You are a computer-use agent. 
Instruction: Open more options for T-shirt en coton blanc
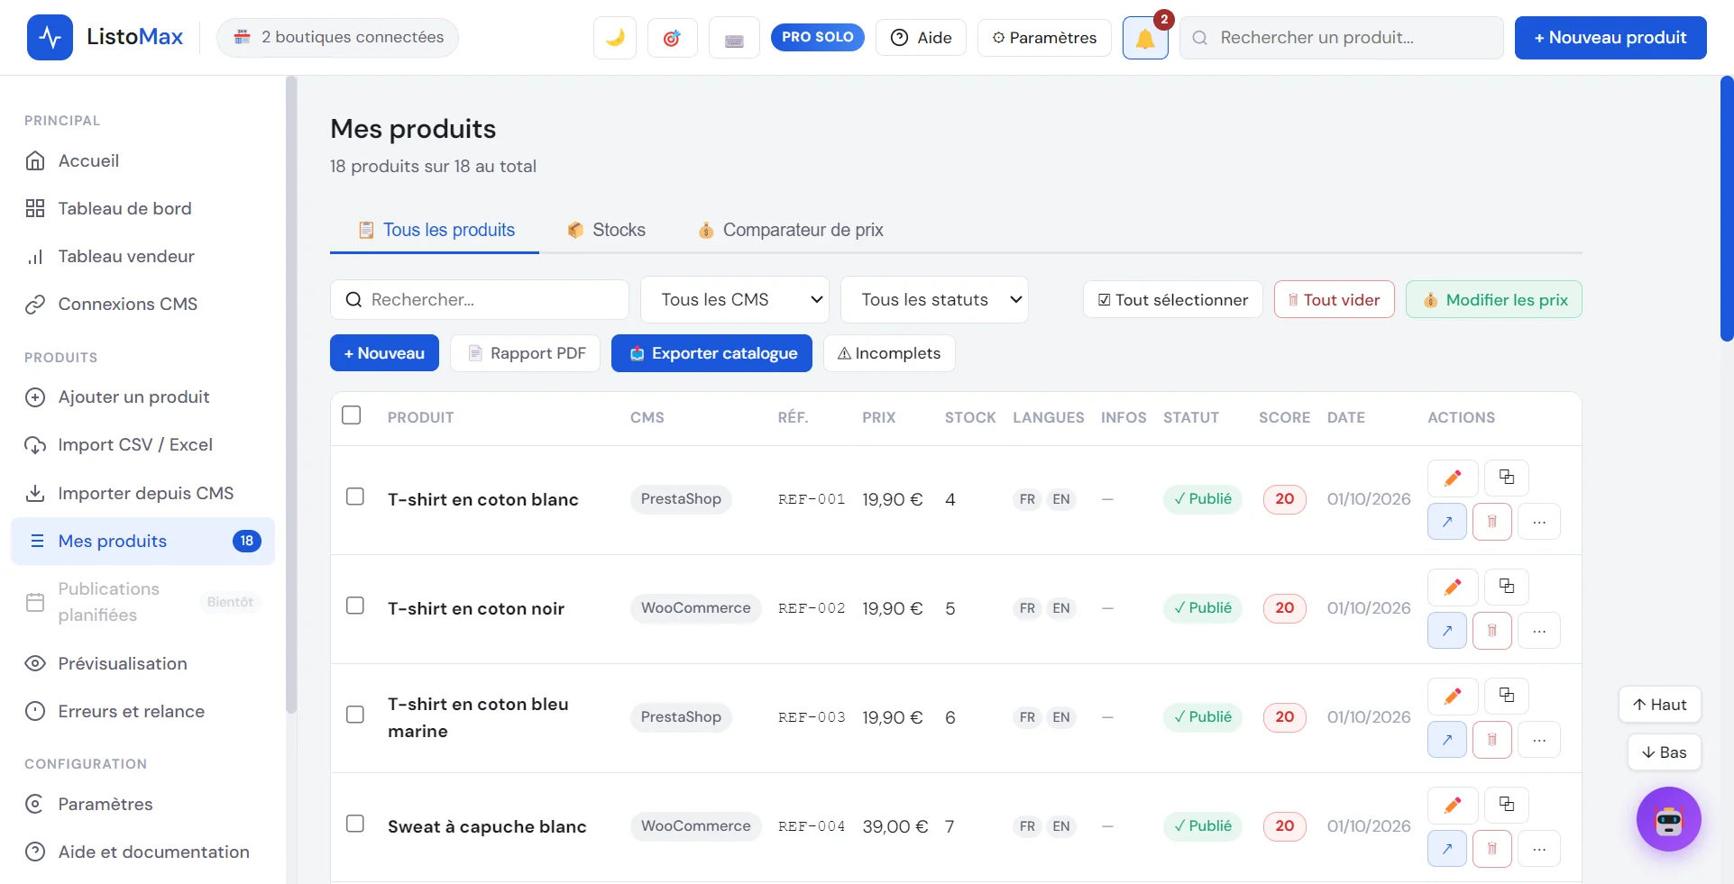(x=1539, y=522)
